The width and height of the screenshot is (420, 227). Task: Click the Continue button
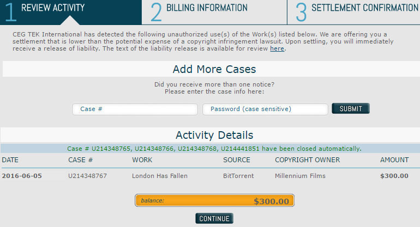pos(214,218)
